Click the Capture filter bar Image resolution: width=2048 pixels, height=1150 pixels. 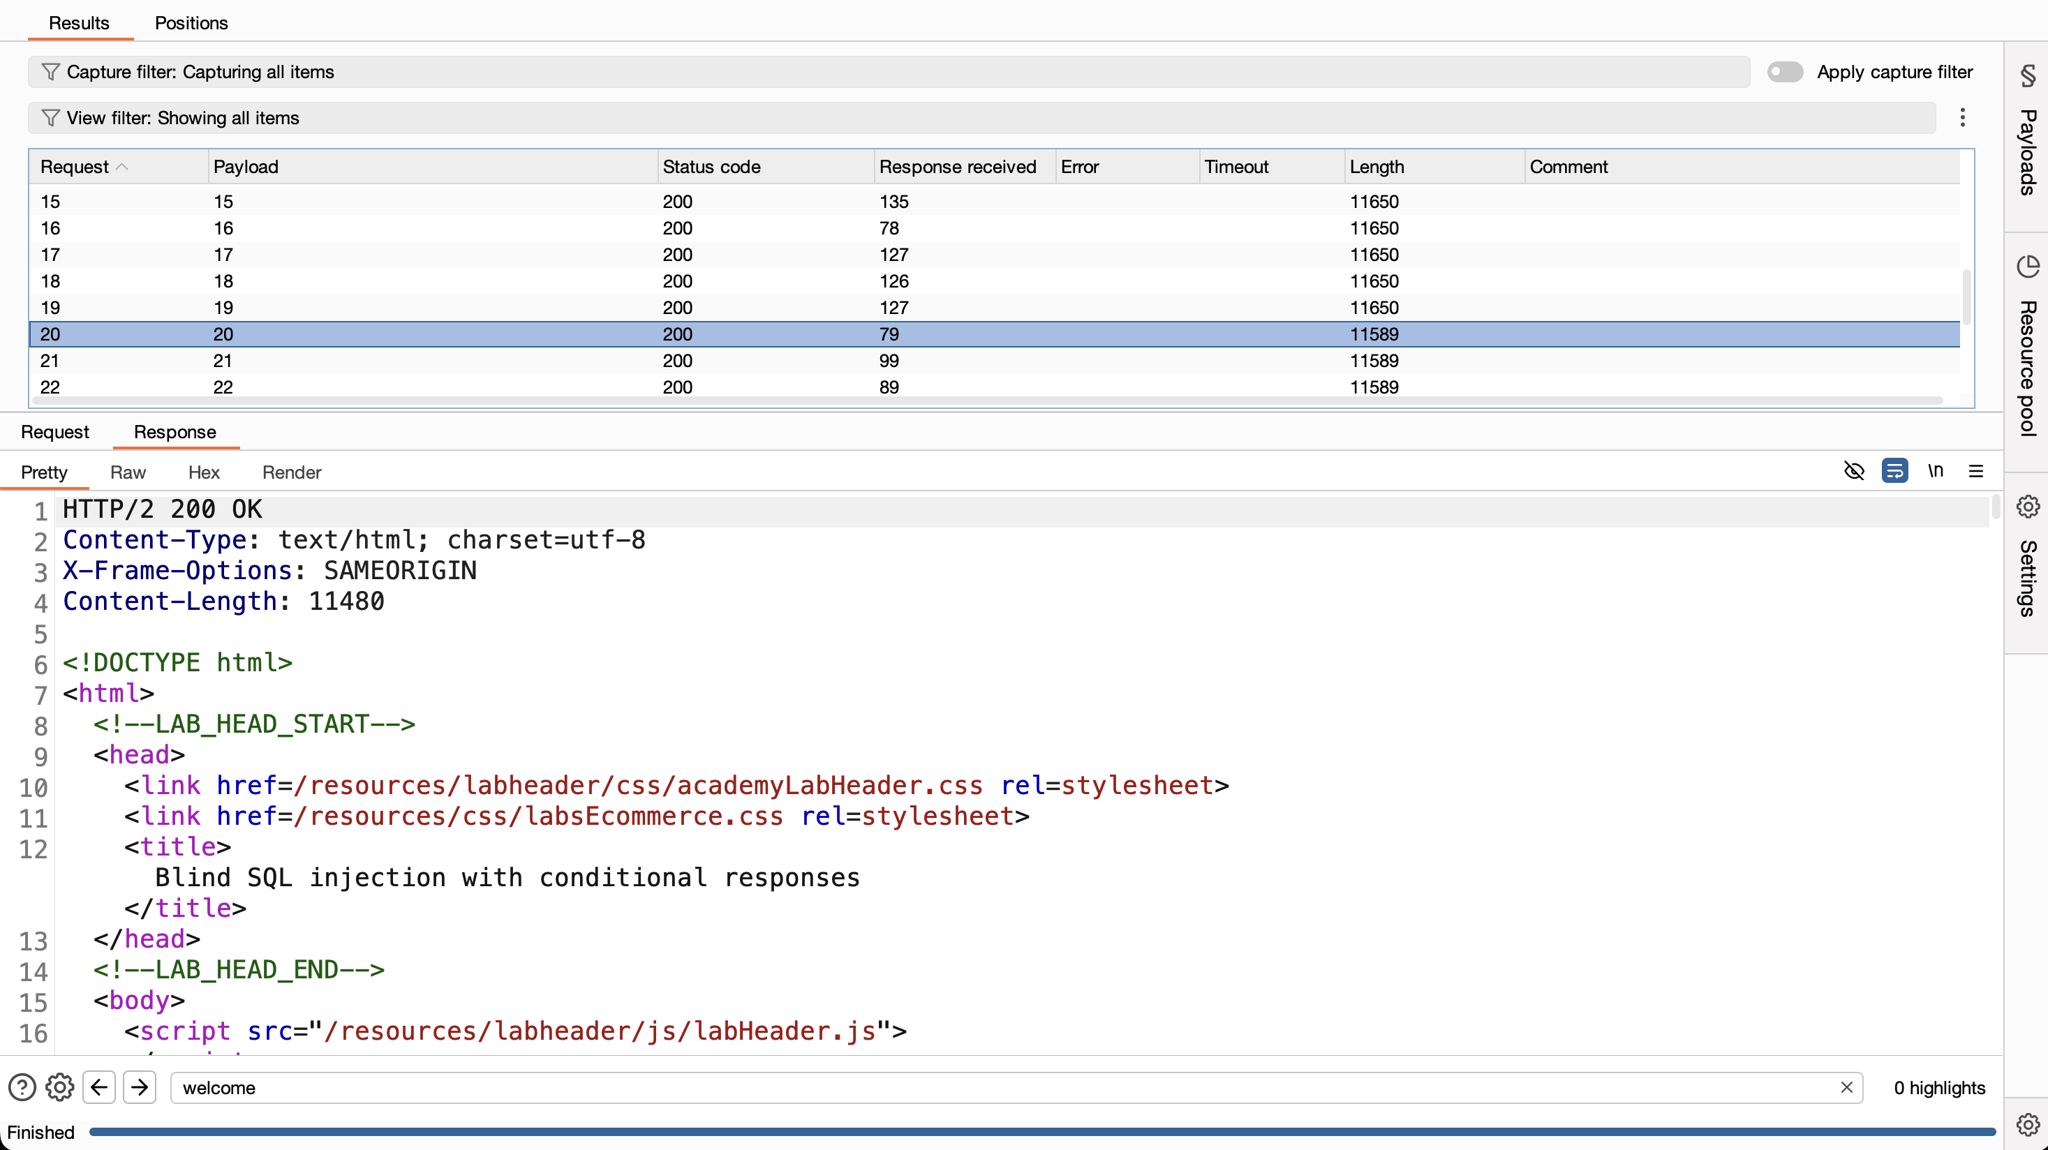[x=889, y=73]
